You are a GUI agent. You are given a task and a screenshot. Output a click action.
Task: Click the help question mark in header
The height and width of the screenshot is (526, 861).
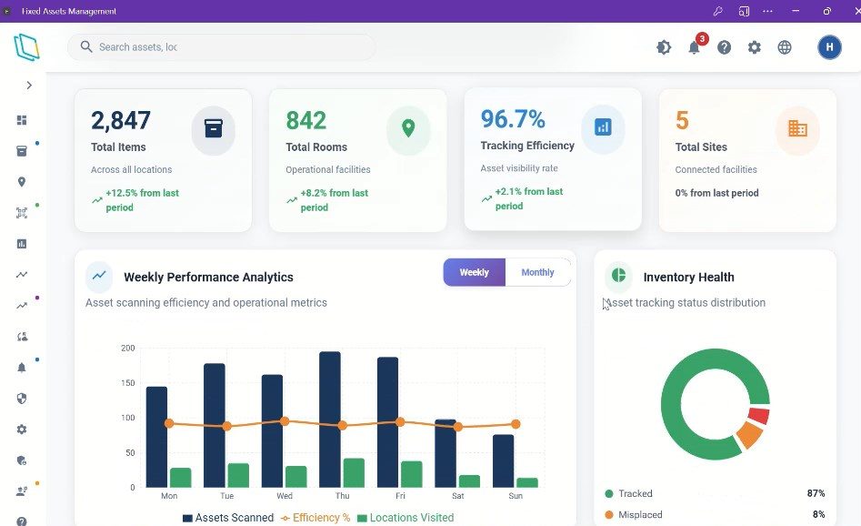click(x=724, y=47)
